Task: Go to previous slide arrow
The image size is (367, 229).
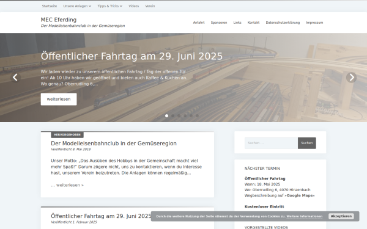Action: click(15, 78)
